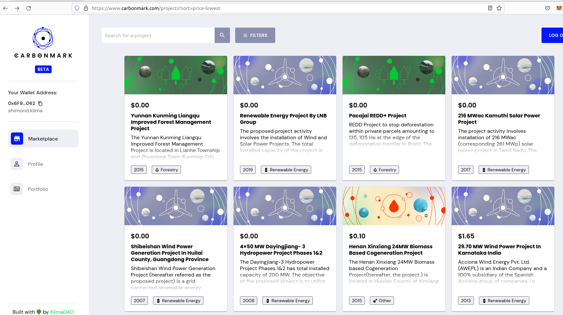Select the Forestry tag on Pacajai REDD+ Project

pos(384,170)
